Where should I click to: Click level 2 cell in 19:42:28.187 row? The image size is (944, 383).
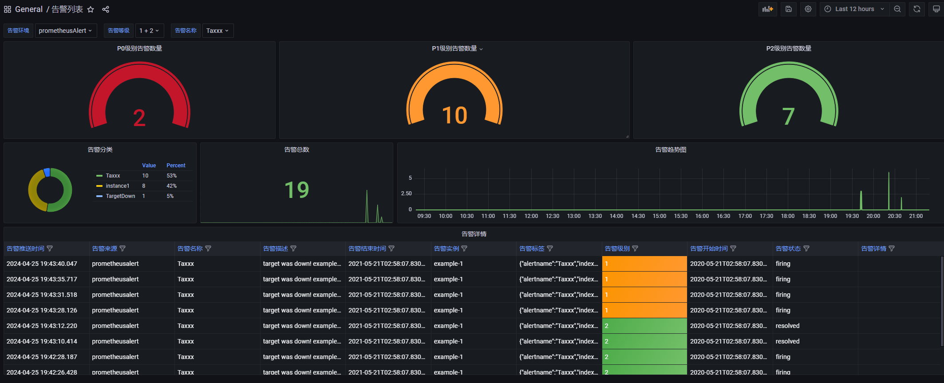coord(644,357)
